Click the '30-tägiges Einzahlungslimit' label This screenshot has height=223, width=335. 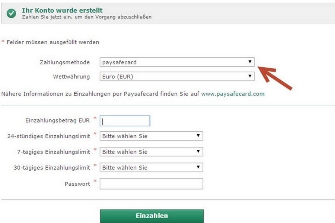52,168
